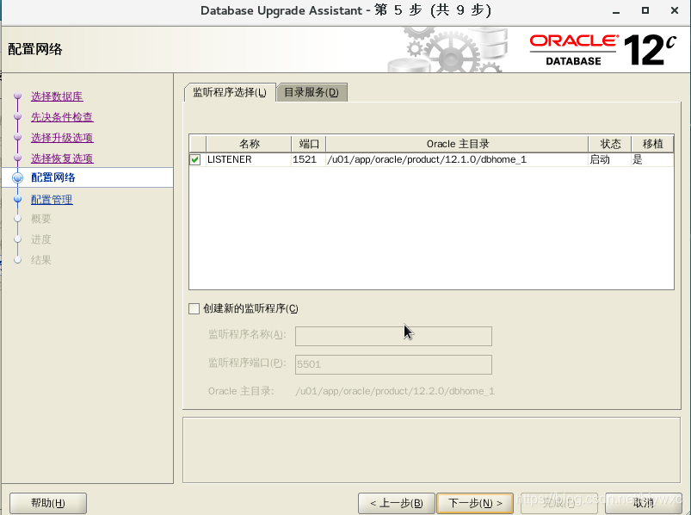Close the Database Upgrade Assistant window

click(675, 10)
